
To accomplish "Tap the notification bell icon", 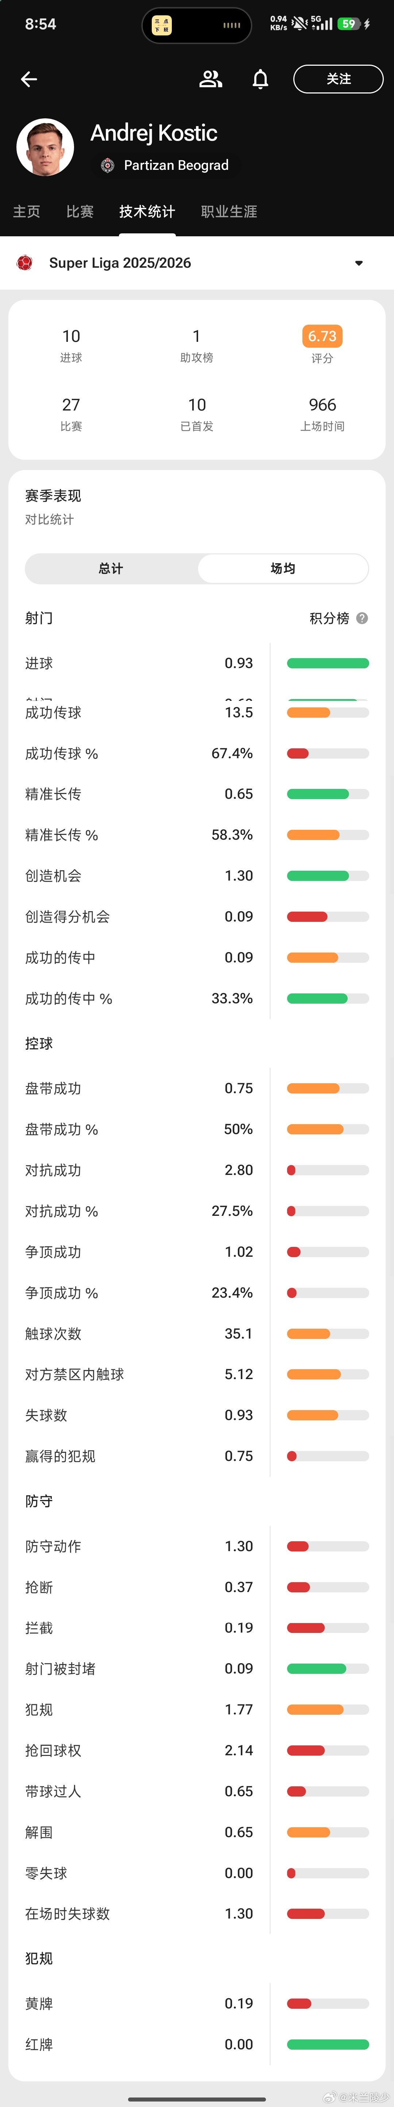I will [x=260, y=79].
